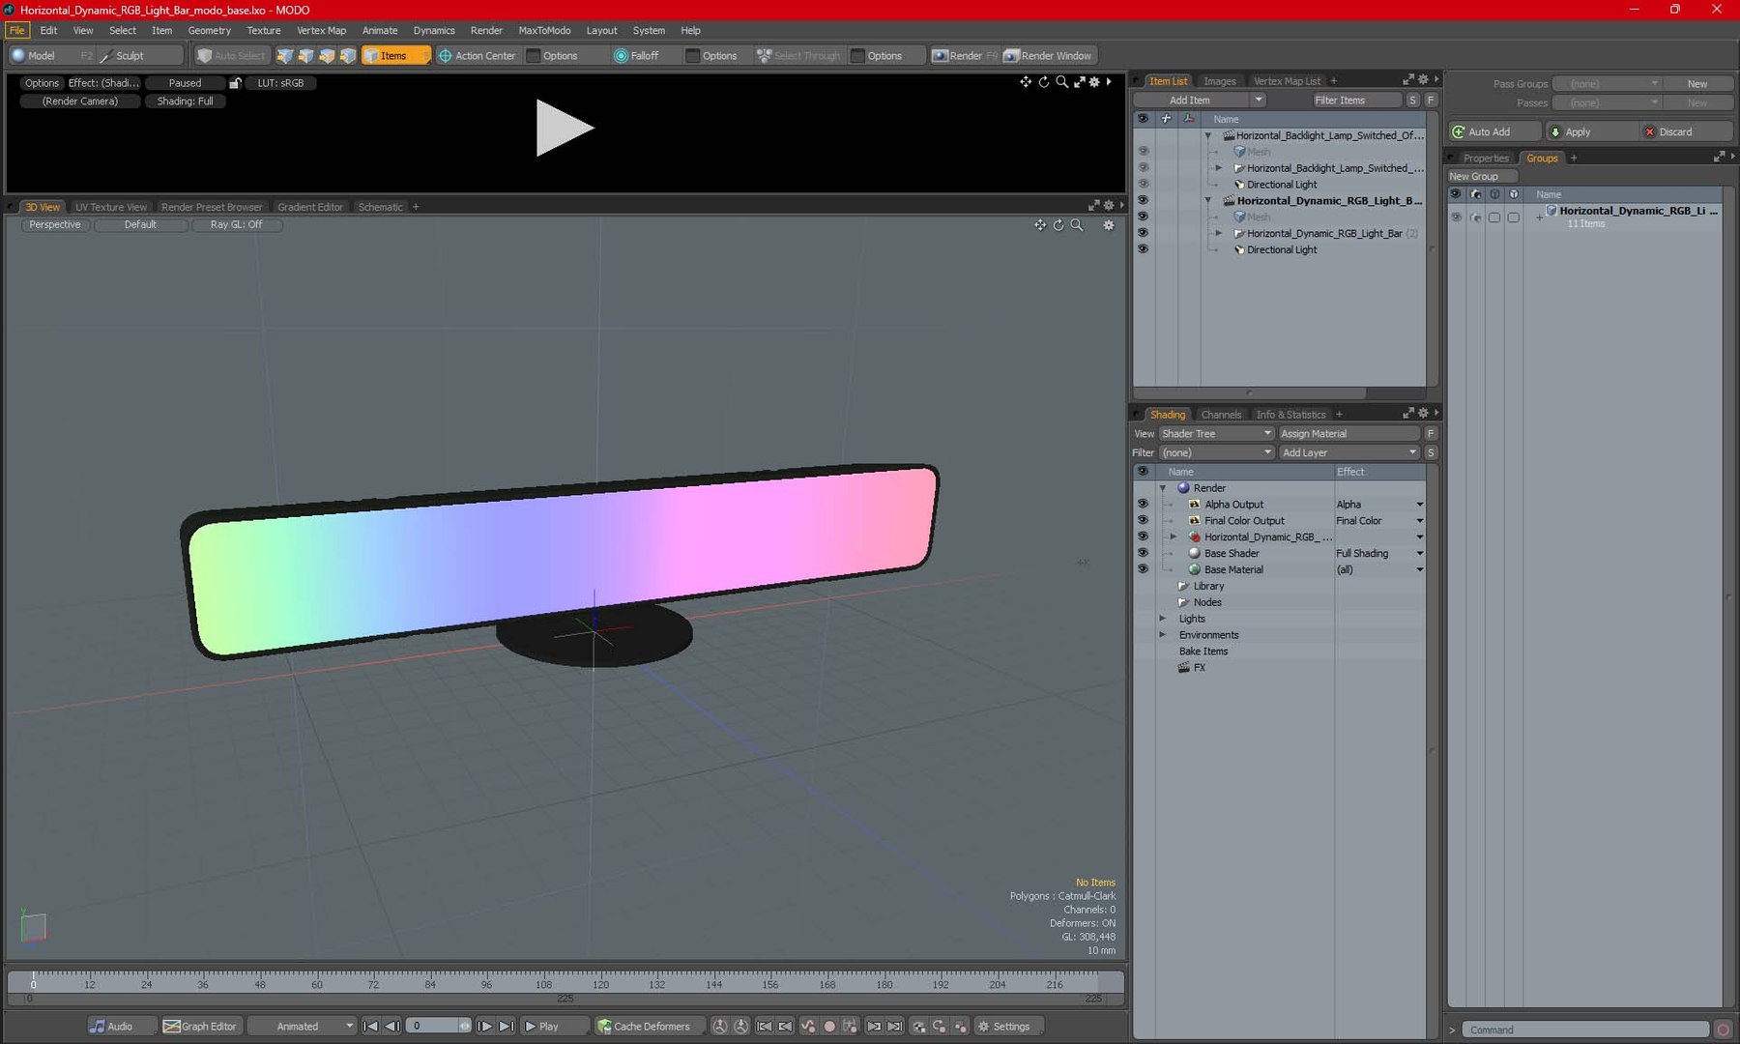Click the pan view icon in the 3D viewport

click(x=1040, y=225)
